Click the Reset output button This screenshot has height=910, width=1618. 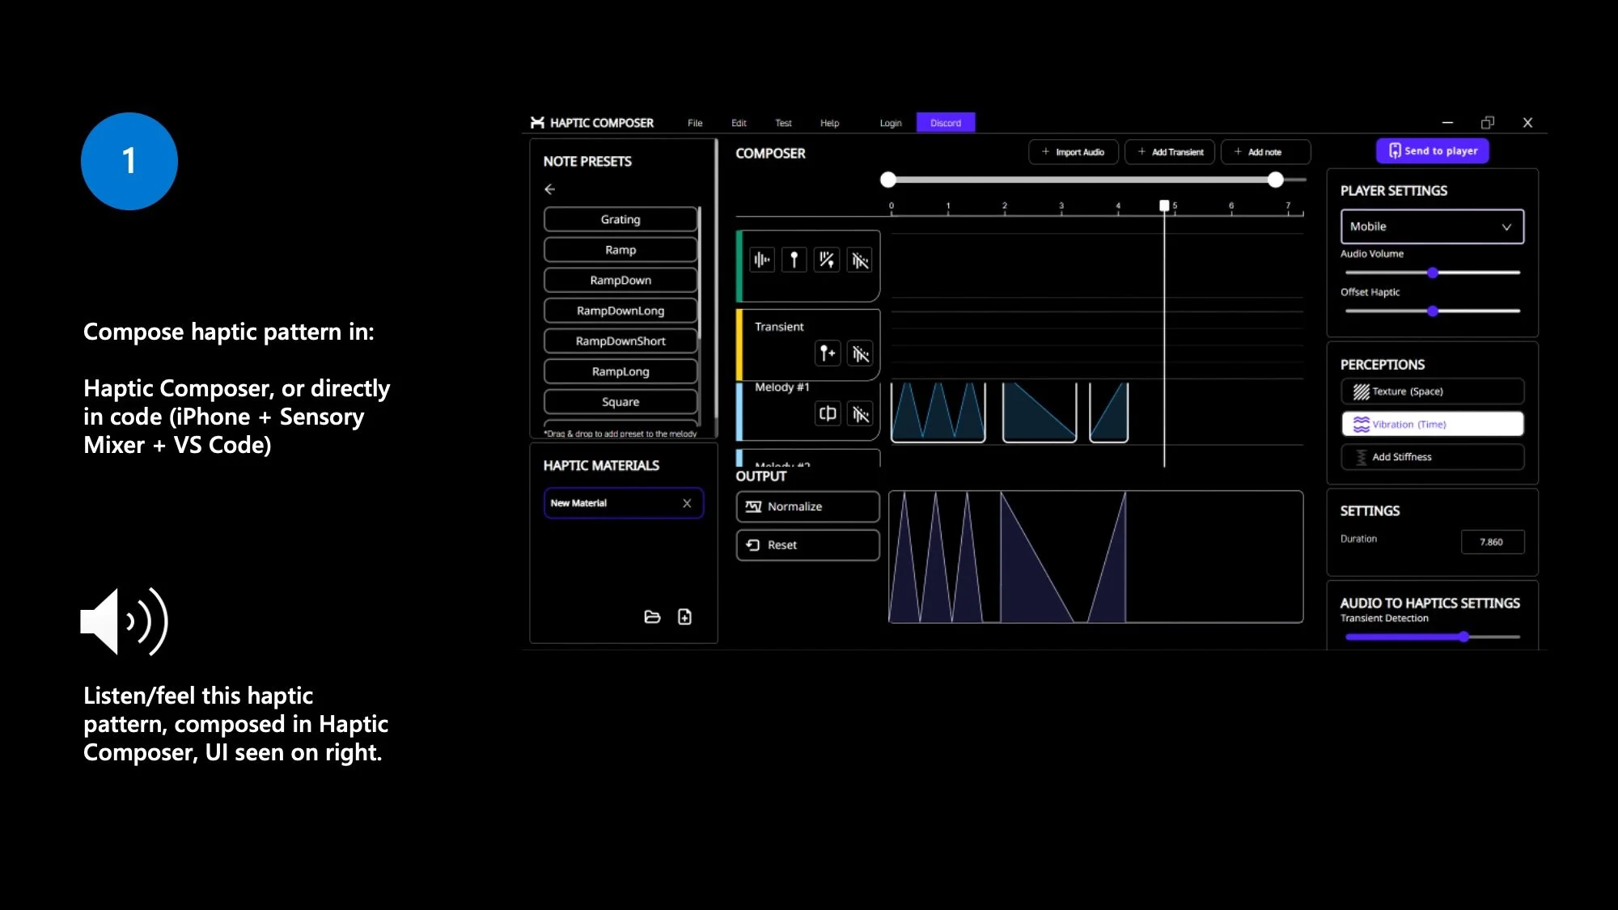click(x=807, y=545)
